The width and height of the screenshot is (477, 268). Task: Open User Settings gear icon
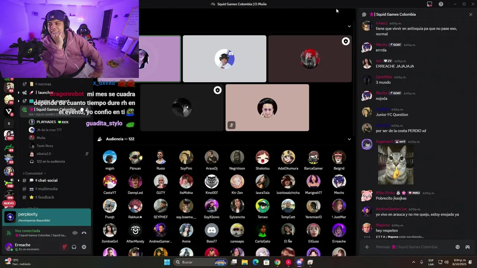(x=84, y=247)
